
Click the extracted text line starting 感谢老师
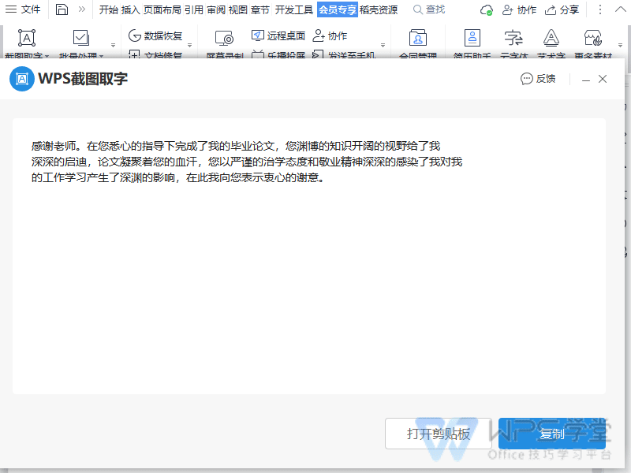[236, 146]
